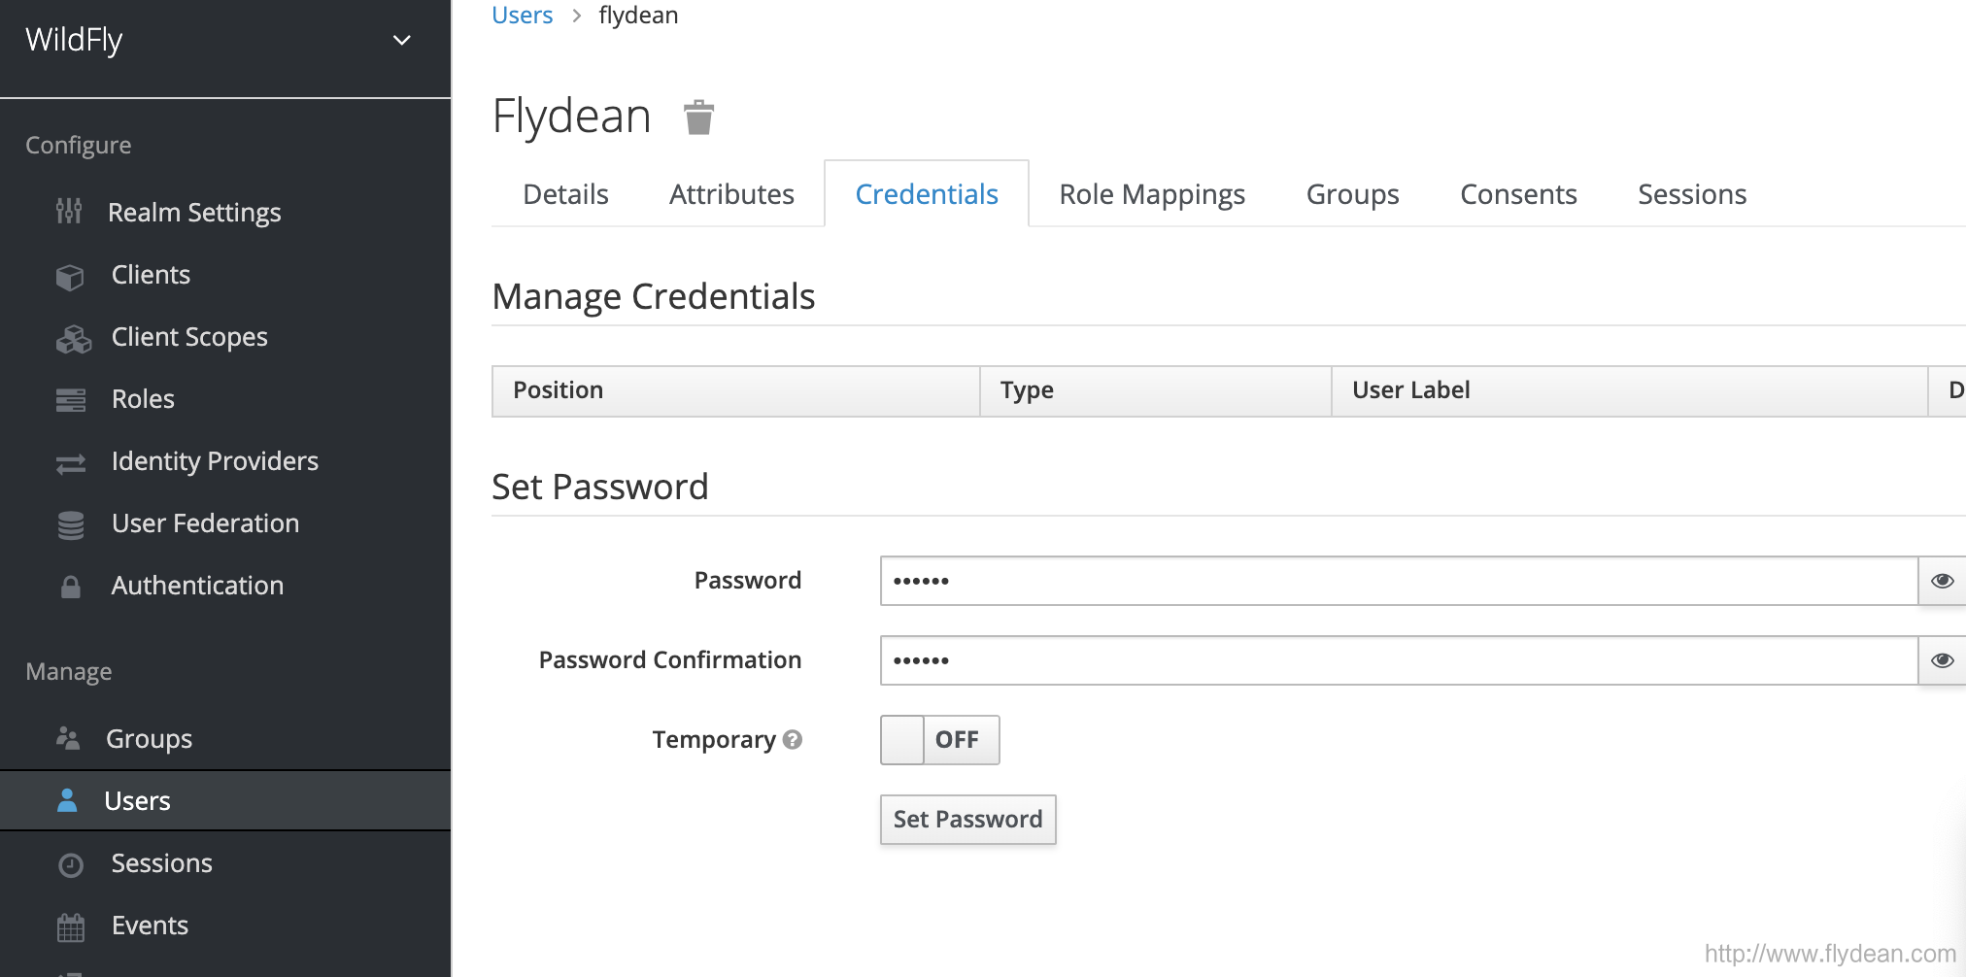Expand the WildFly realm dropdown chevron
The image size is (1966, 977).
[x=402, y=41]
